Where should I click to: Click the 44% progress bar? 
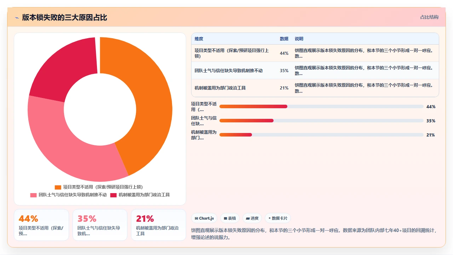point(321,106)
